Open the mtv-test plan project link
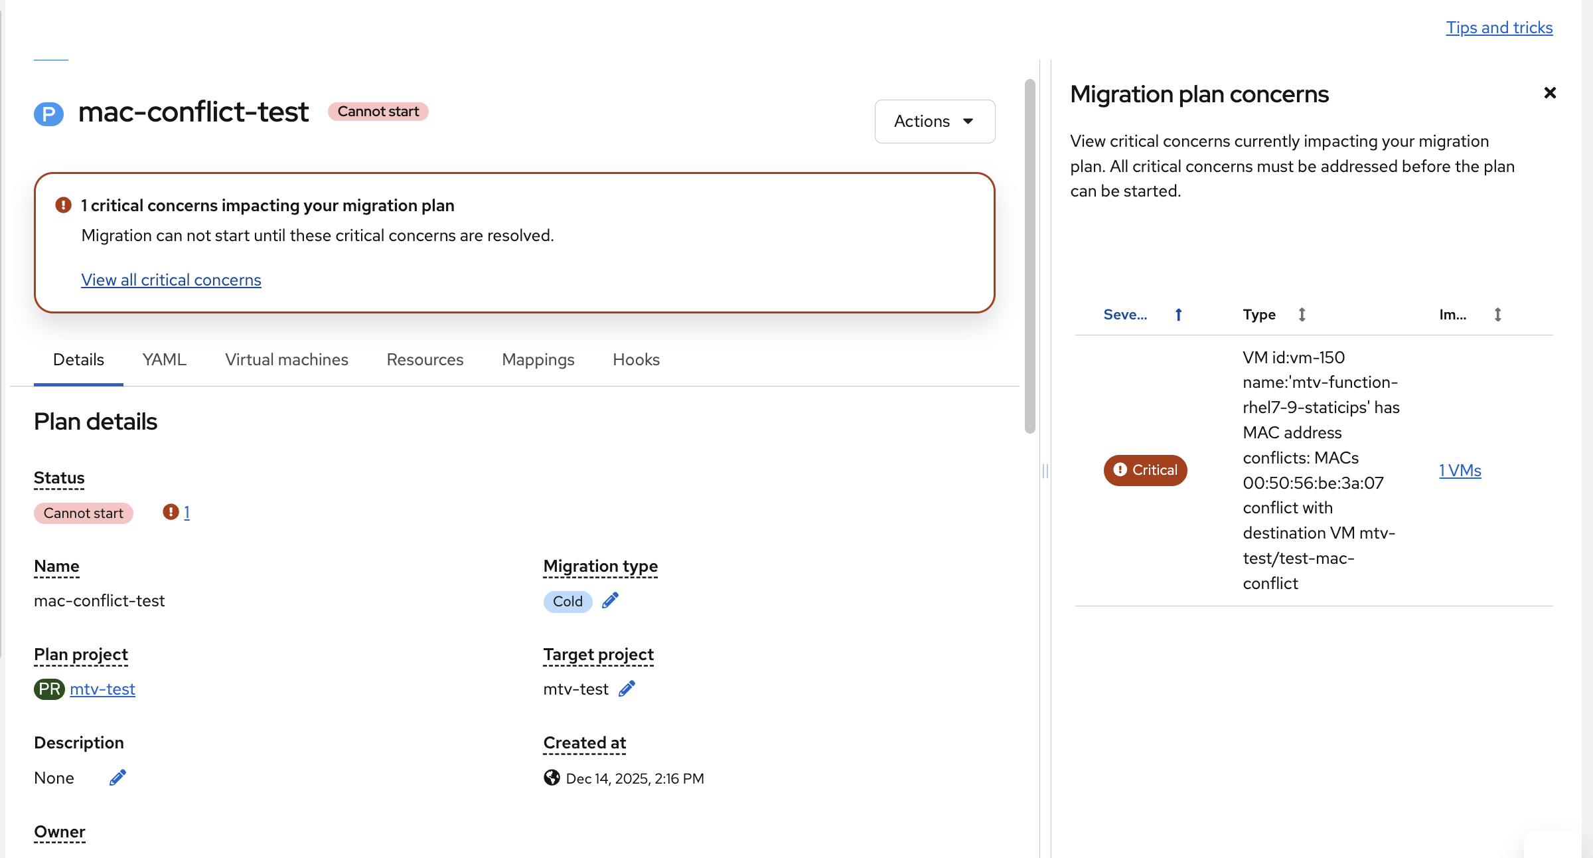The width and height of the screenshot is (1593, 858). (102, 689)
